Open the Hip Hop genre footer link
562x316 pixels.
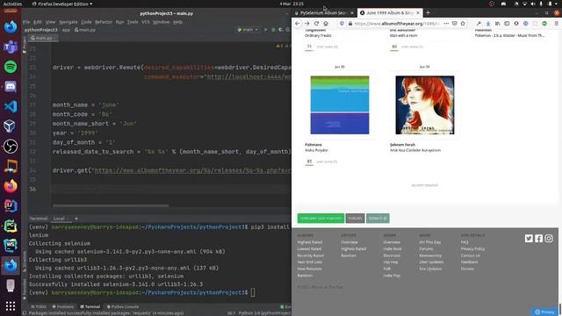pos(391,262)
